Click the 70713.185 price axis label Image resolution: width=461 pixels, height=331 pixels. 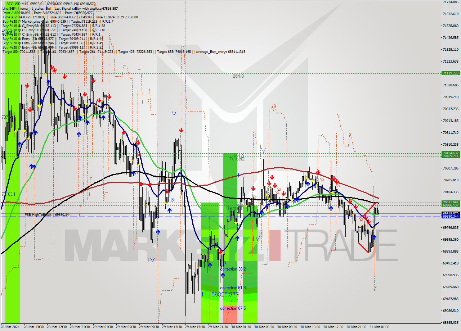tap(451, 121)
